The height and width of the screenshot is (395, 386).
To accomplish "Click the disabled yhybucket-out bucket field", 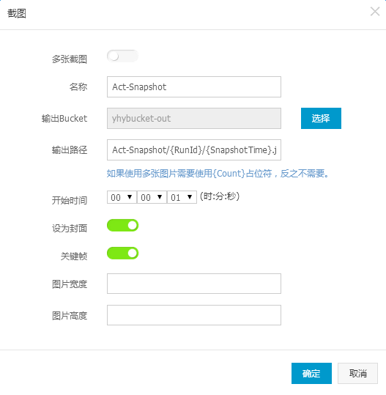I will pos(194,119).
